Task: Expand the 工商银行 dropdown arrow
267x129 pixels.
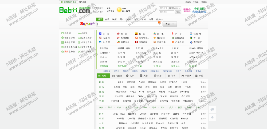Action: coord(109,53)
